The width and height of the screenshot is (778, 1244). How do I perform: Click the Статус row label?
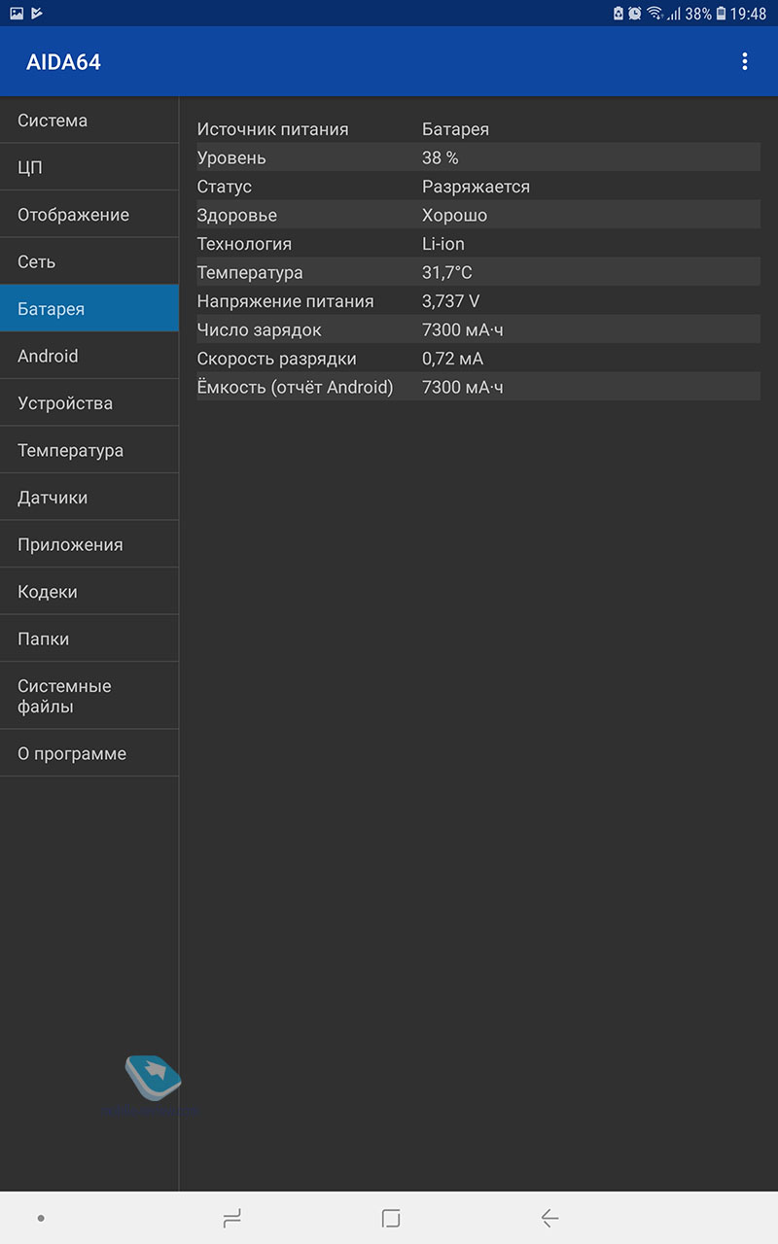click(225, 187)
